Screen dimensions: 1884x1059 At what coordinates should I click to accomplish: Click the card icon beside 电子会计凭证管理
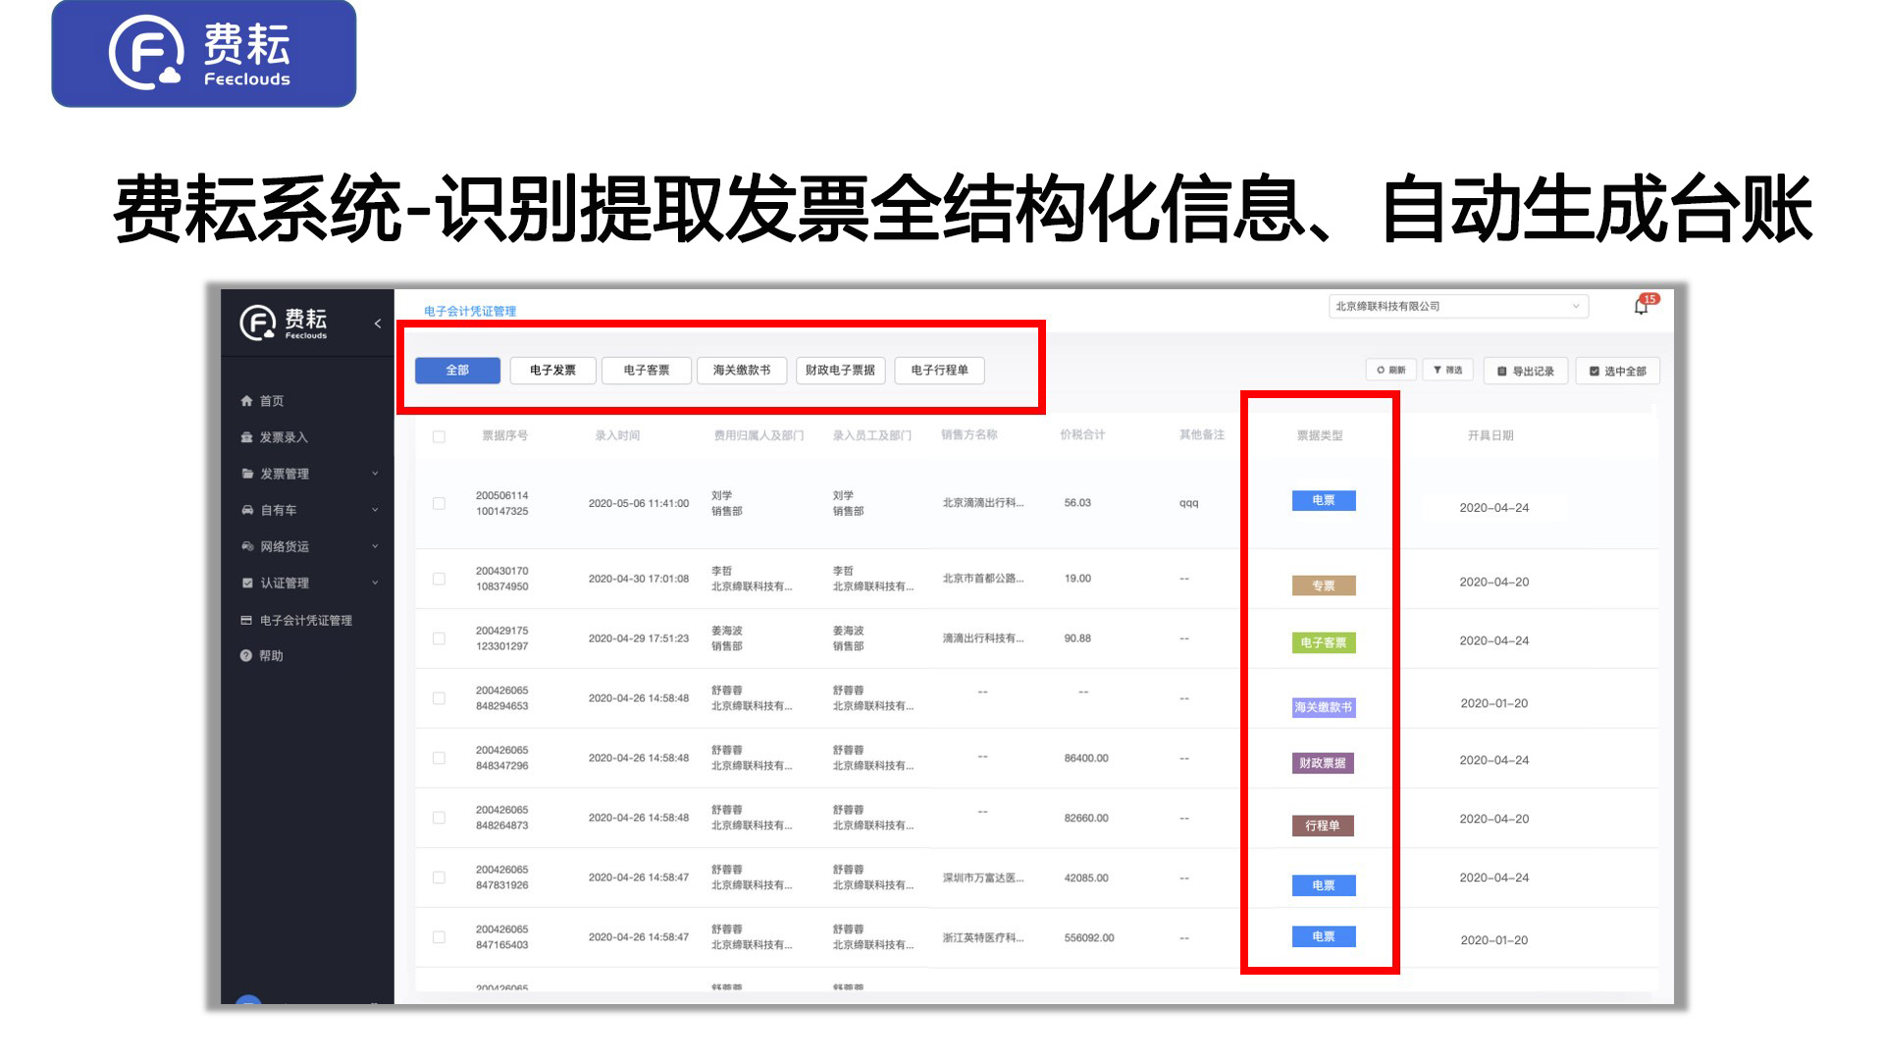click(x=247, y=620)
